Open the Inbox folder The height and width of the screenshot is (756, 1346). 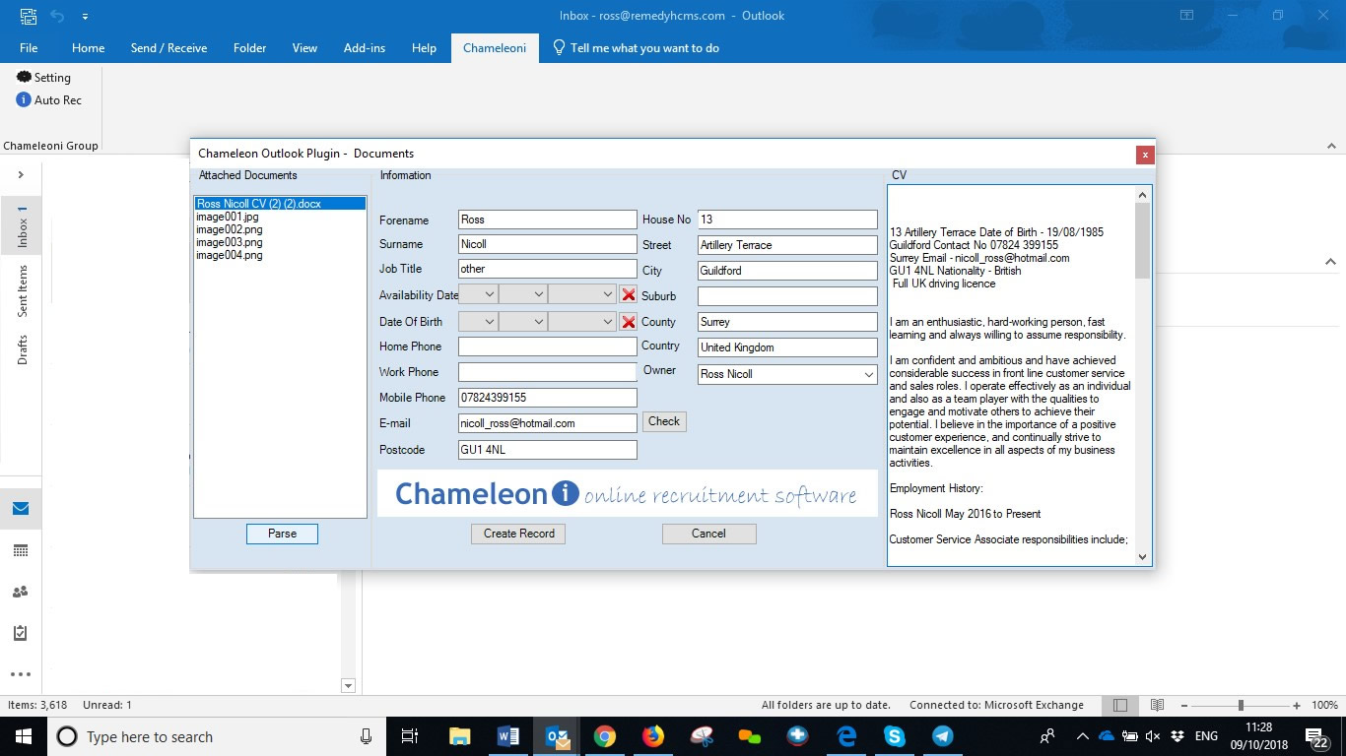point(22,225)
